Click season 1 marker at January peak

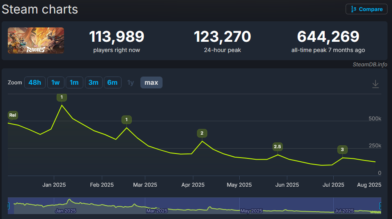tap(62, 97)
